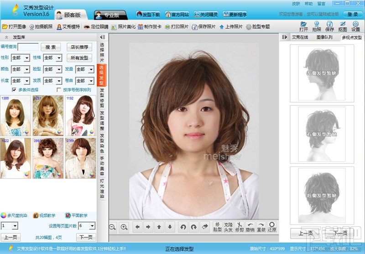Click the 重做 redo button
The height and width of the screenshot is (254, 365).
coord(261,227)
